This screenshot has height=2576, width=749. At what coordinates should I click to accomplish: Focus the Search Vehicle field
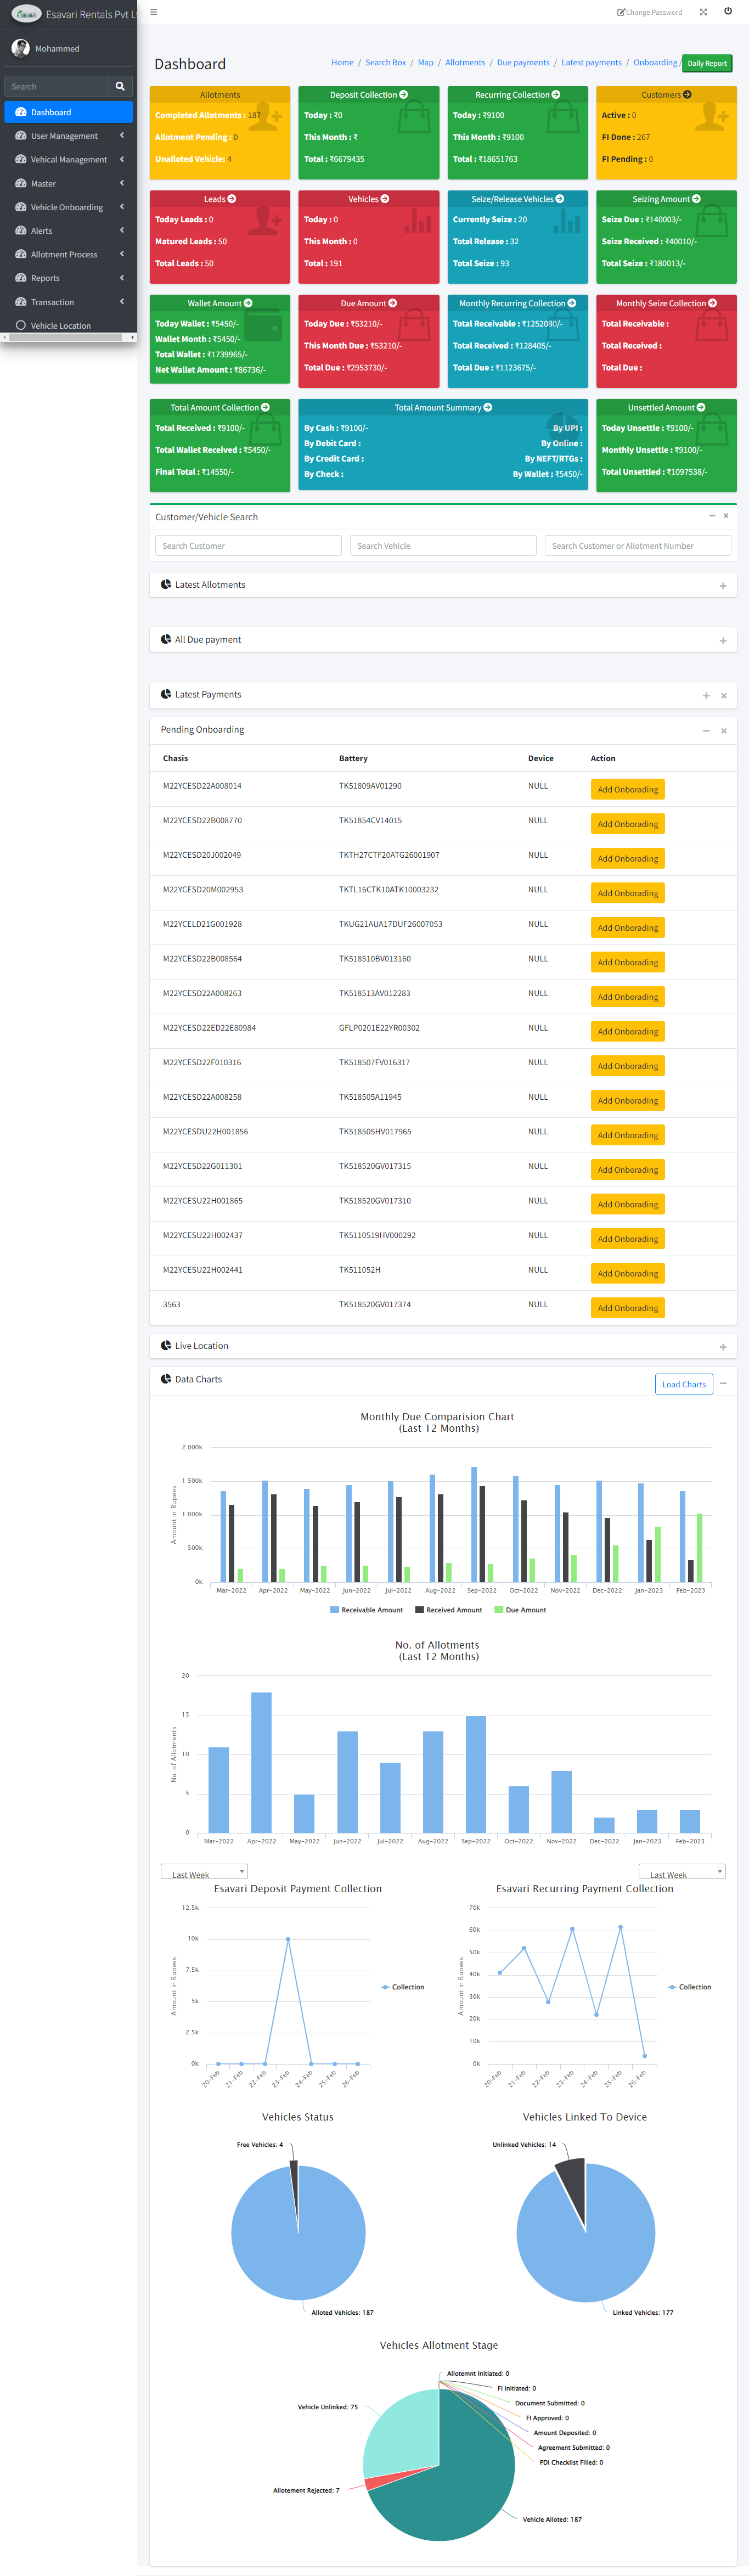coord(443,546)
